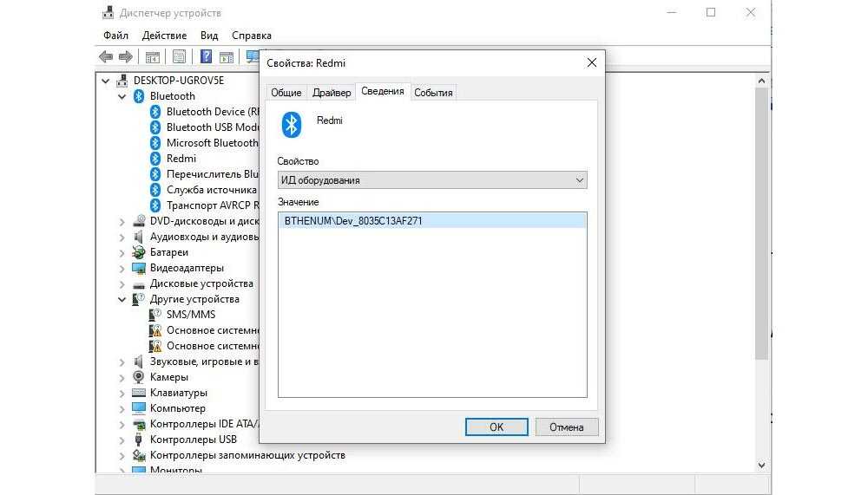Open the ИД оборудования property dropdown
This screenshot has height=495, width=868.
(432, 180)
